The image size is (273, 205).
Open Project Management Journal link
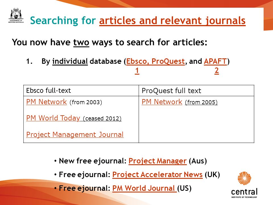click(75, 135)
